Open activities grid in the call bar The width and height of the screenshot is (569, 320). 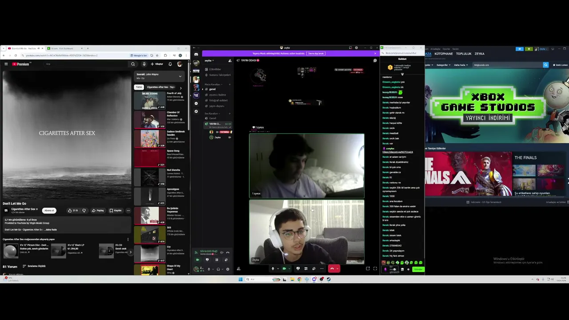(306, 268)
